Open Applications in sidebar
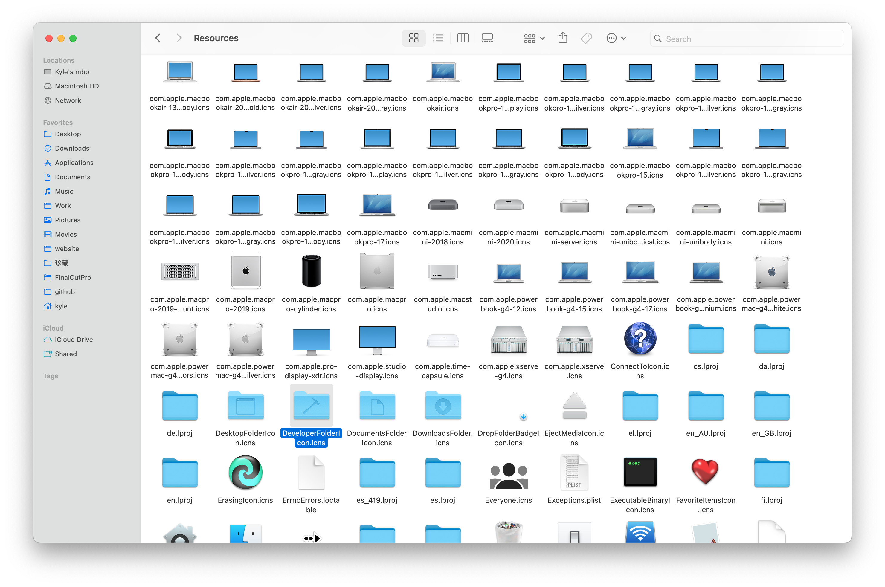885x587 pixels. point(74,163)
